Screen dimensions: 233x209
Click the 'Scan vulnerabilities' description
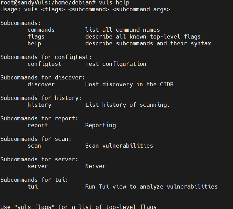pyautogui.click(x=119, y=146)
